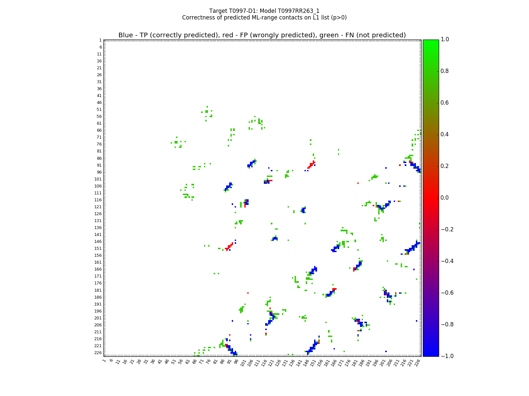Screen dimensions: 529x396
Task: Click the y-axis tick label 166
Action: pyautogui.click(x=98, y=269)
